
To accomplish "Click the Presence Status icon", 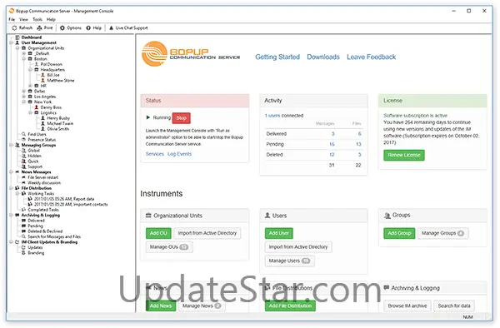I will [x=23, y=140].
